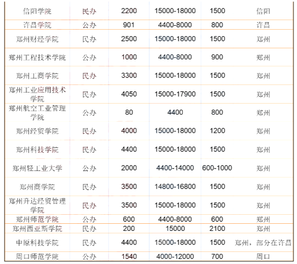Screen dimensions: 297x264
Task: Select the 郑州商学院 name cell
Action: pyautogui.click(x=37, y=187)
